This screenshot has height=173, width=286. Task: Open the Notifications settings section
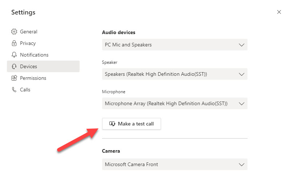(x=34, y=55)
